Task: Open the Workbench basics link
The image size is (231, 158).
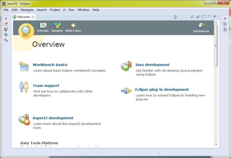Action: (x=50, y=65)
